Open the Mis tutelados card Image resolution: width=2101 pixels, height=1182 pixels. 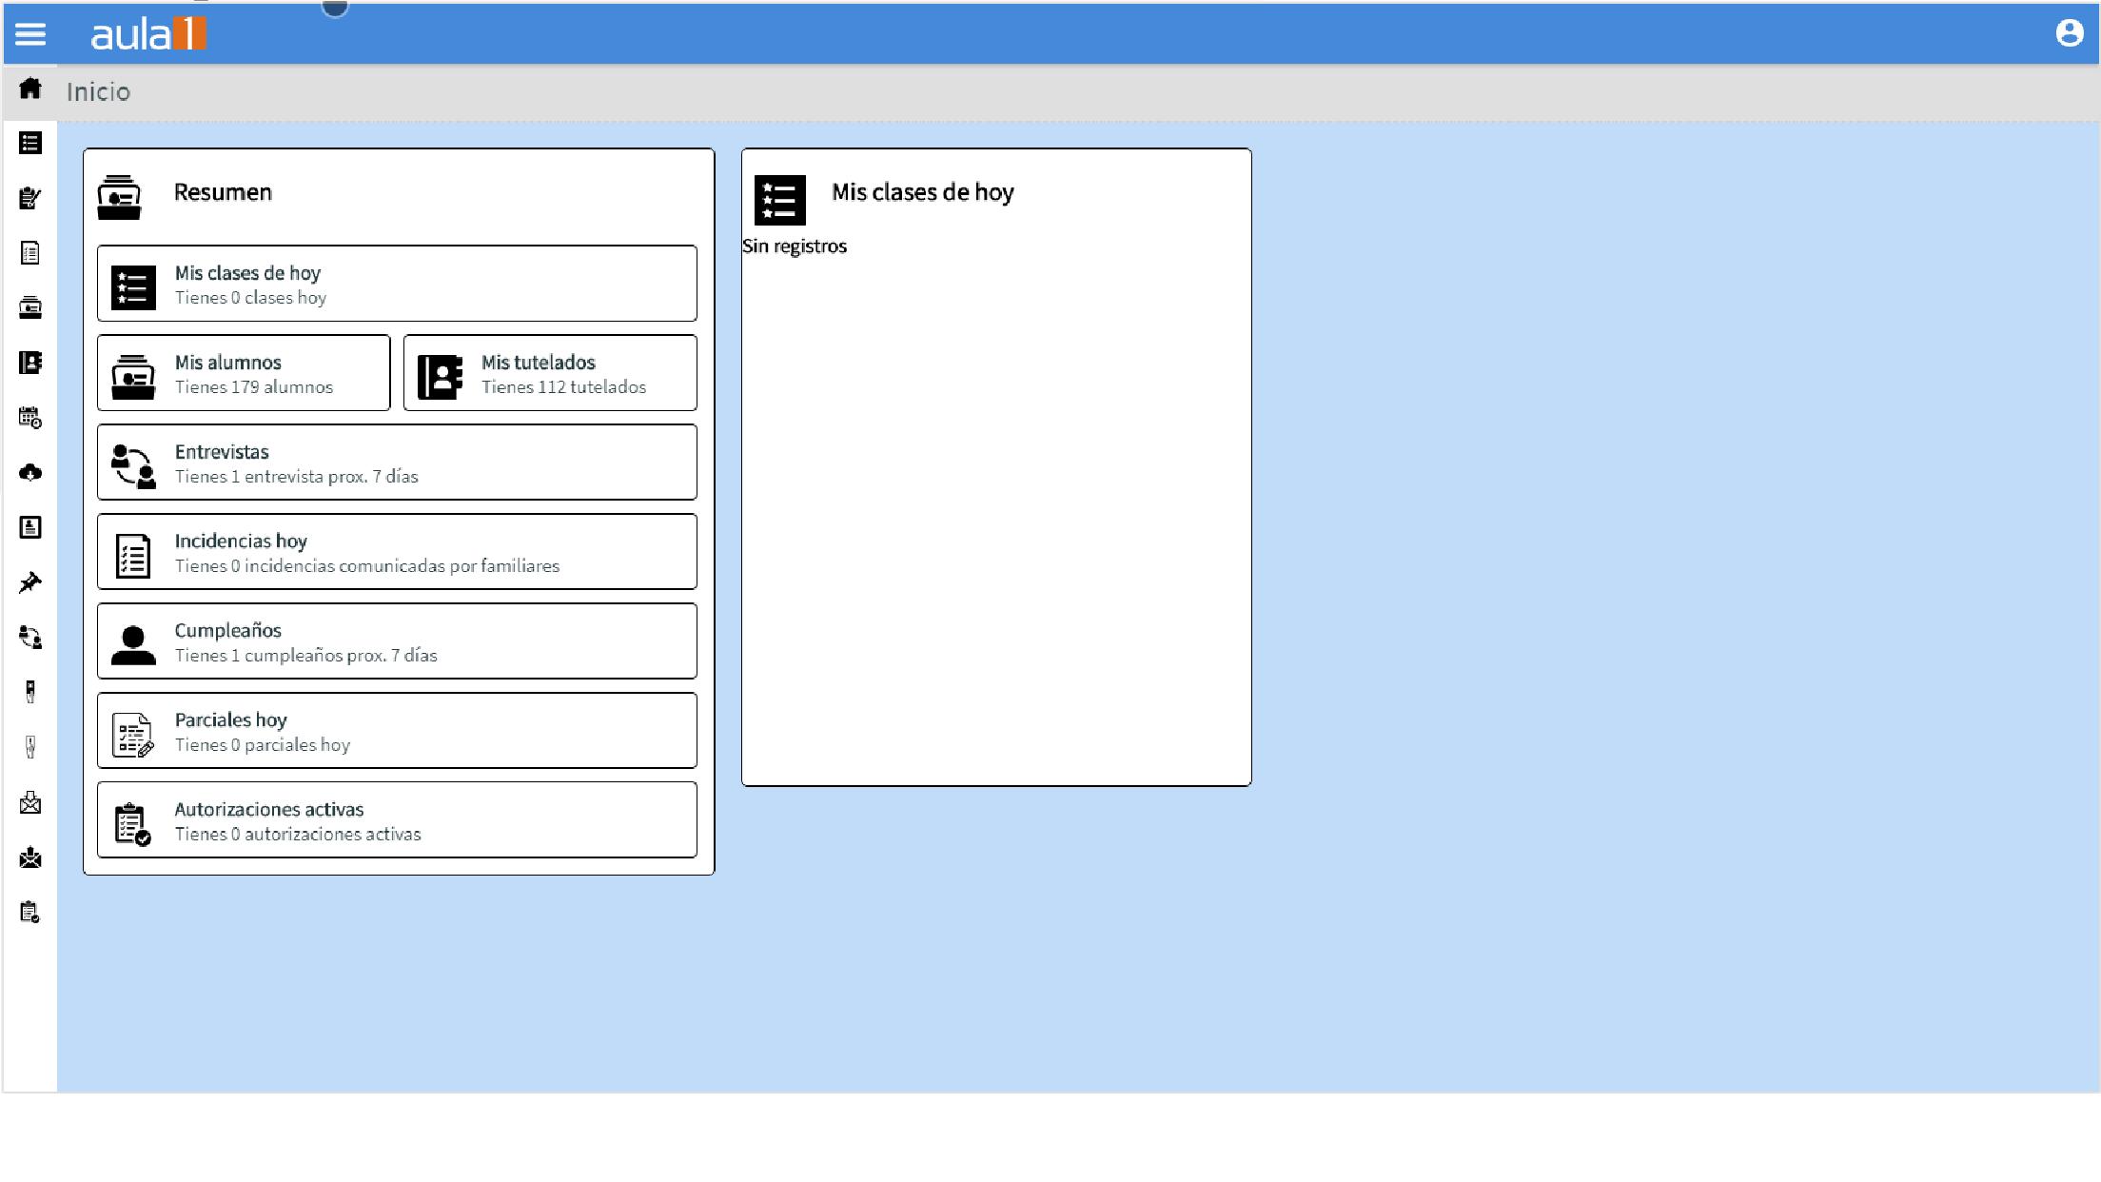pyautogui.click(x=550, y=373)
